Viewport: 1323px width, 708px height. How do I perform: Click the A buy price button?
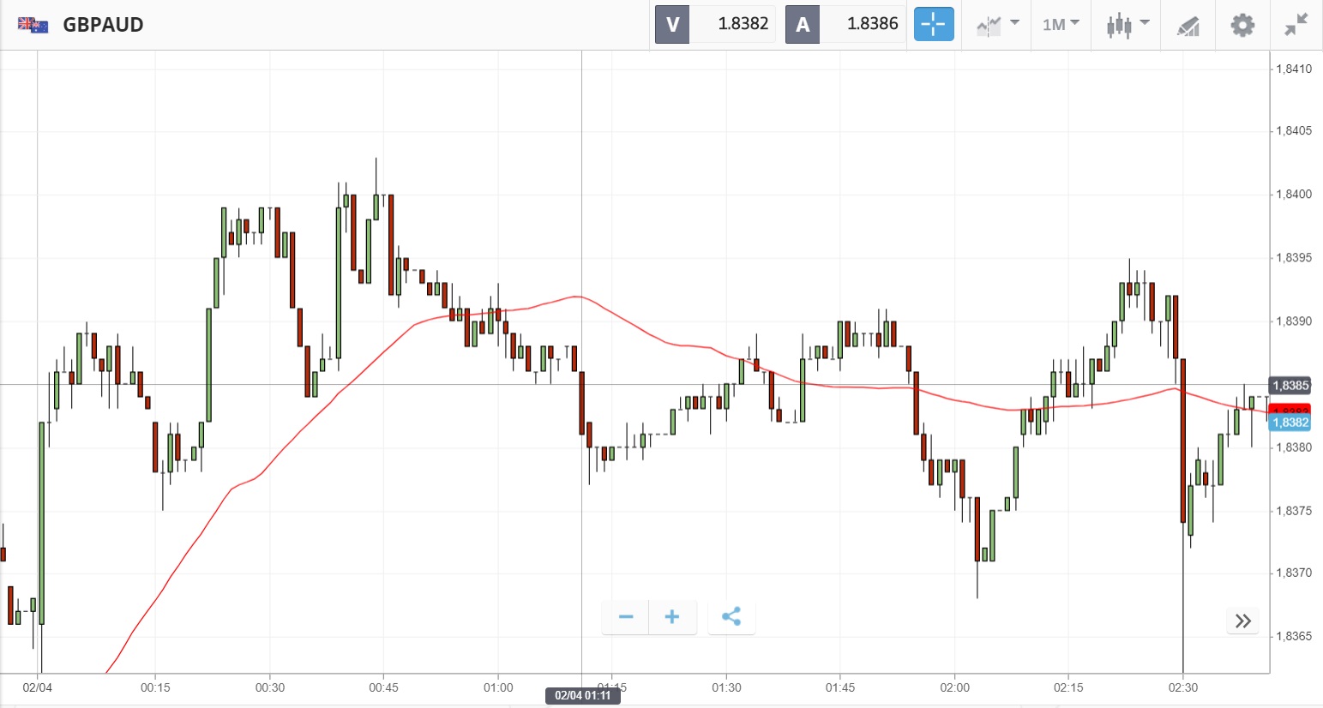click(803, 24)
